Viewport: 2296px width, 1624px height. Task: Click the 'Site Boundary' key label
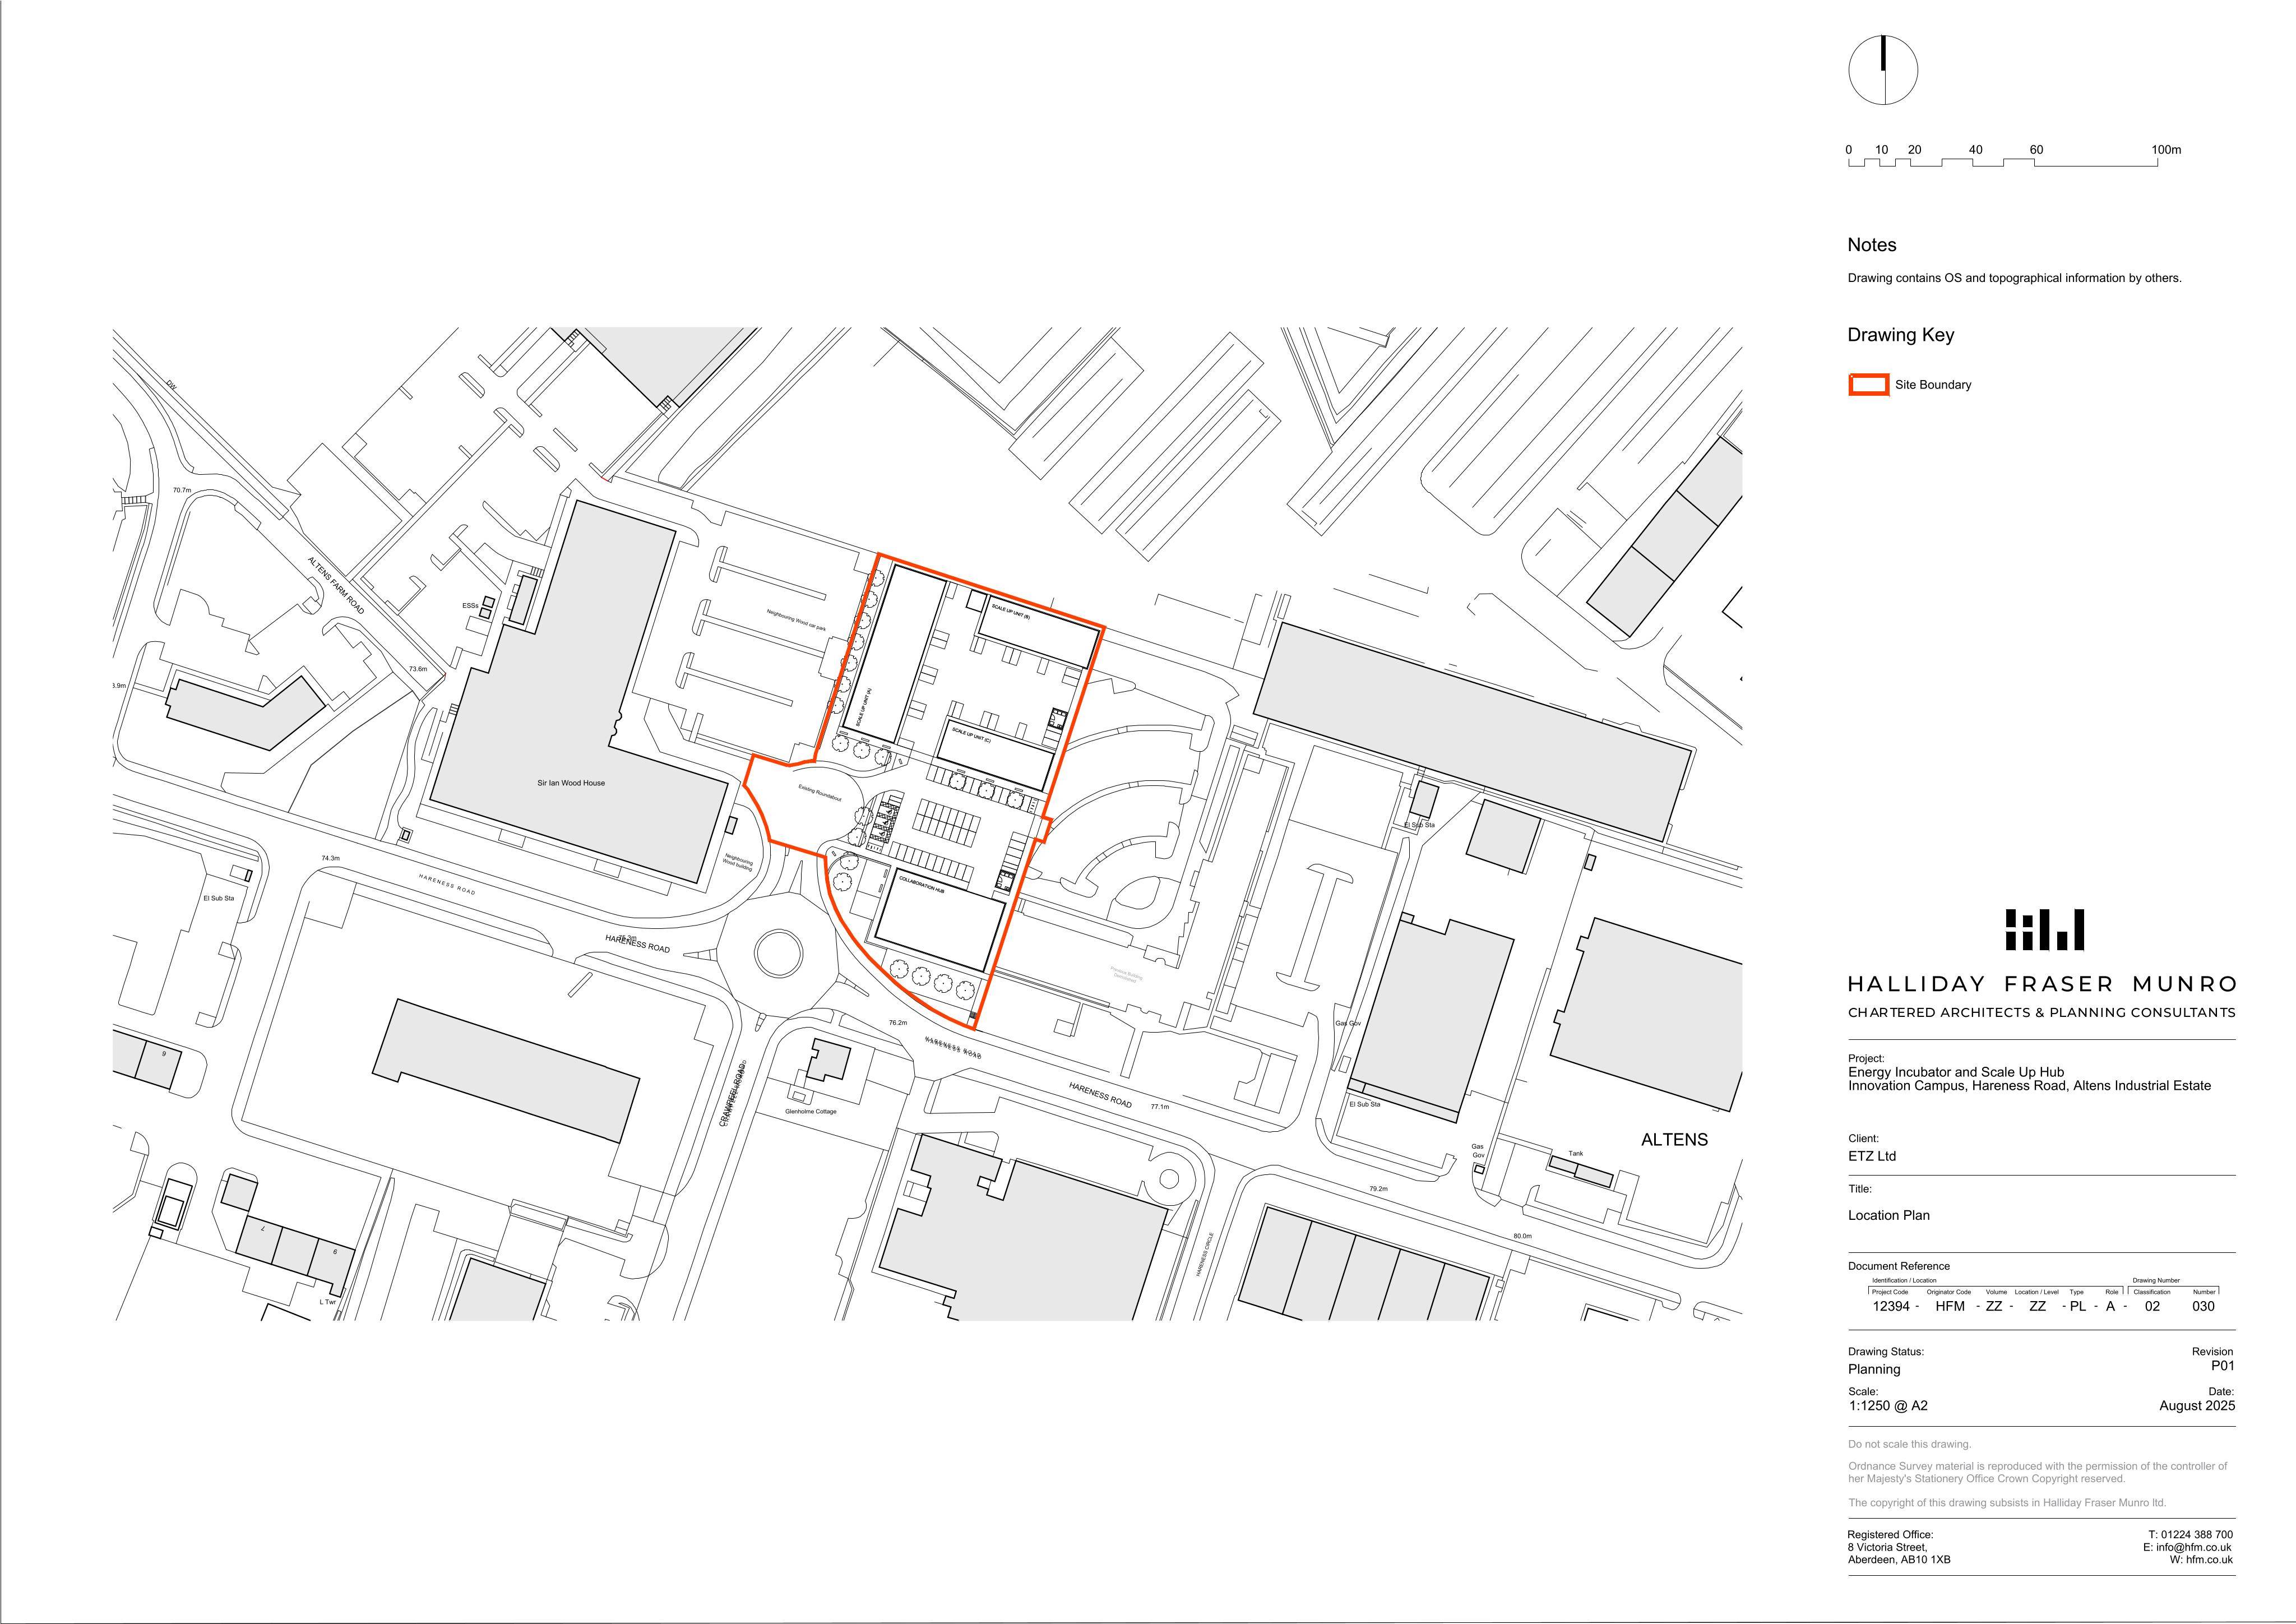(1933, 385)
